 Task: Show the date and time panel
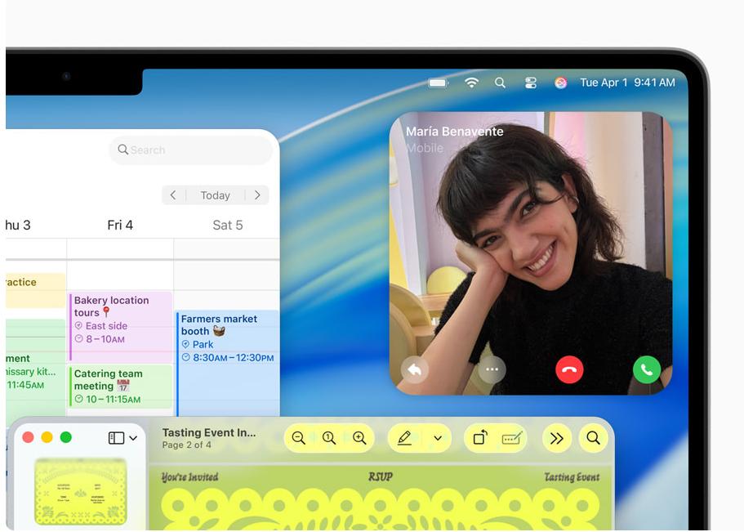(x=627, y=83)
